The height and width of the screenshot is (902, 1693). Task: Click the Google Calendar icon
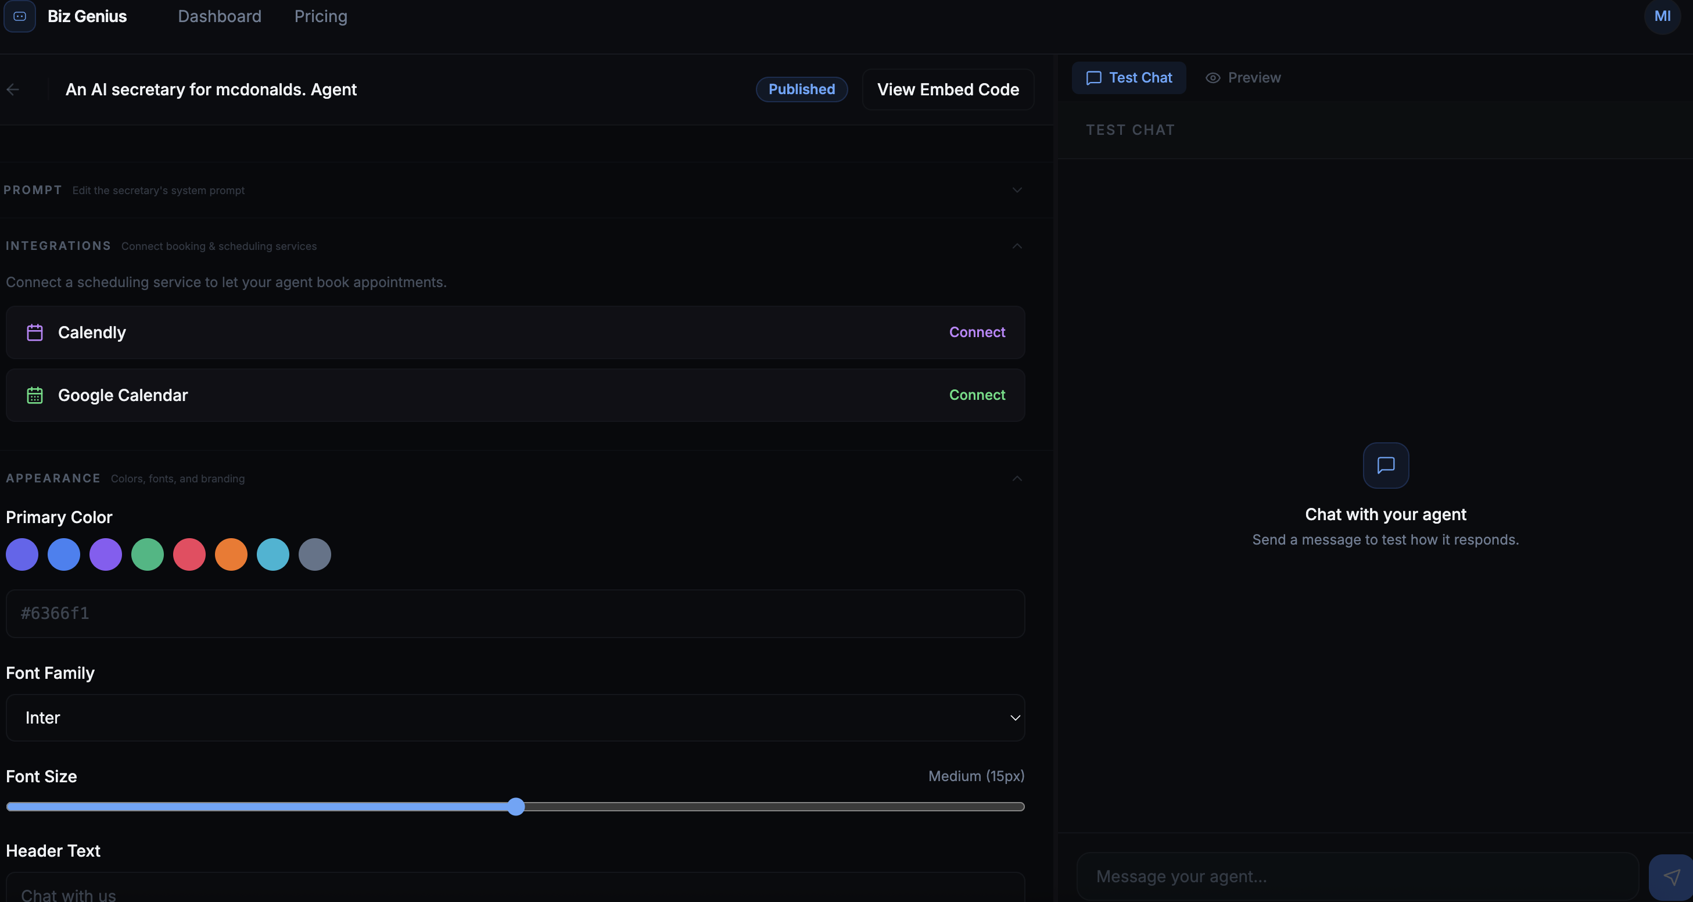click(35, 395)
